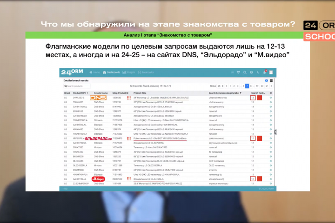Open the info icon for the GA-B419SWJL row

pyautogui.click(x=271, y=107)
